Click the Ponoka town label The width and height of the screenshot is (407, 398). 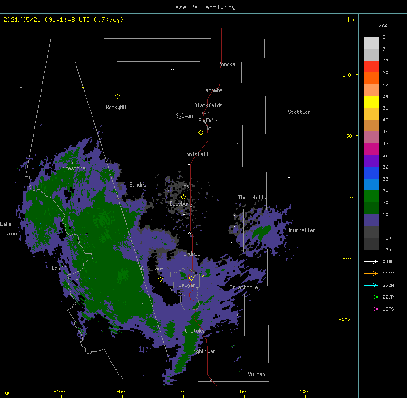[227, 64]
